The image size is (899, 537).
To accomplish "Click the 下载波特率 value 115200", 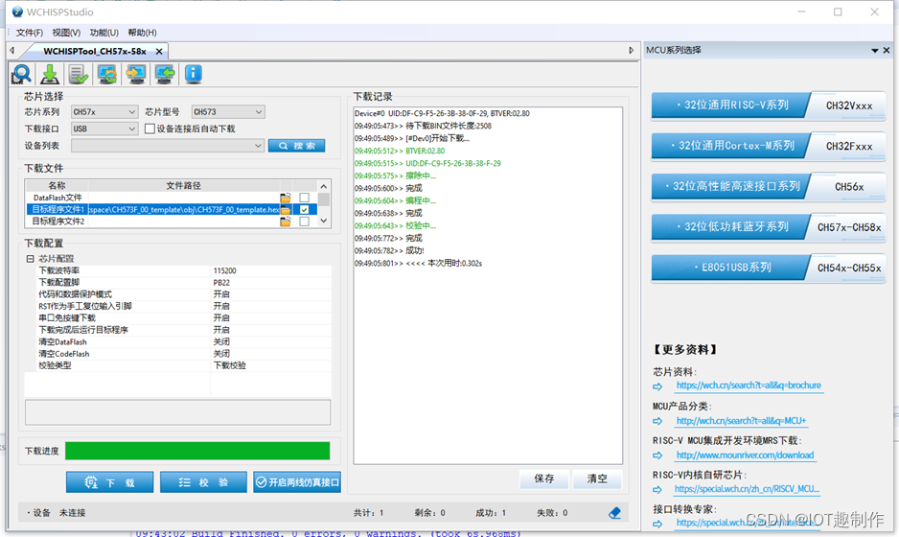I will [x=224, y=270].
